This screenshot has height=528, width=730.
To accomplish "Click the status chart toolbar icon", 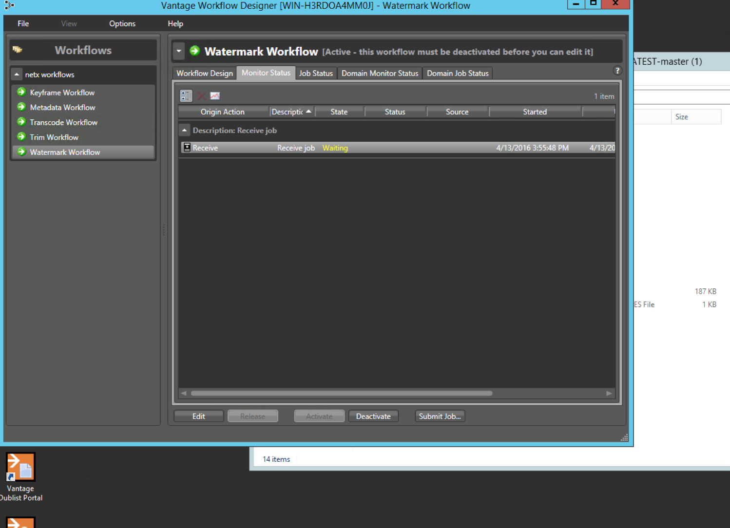I will coord(215,96).
